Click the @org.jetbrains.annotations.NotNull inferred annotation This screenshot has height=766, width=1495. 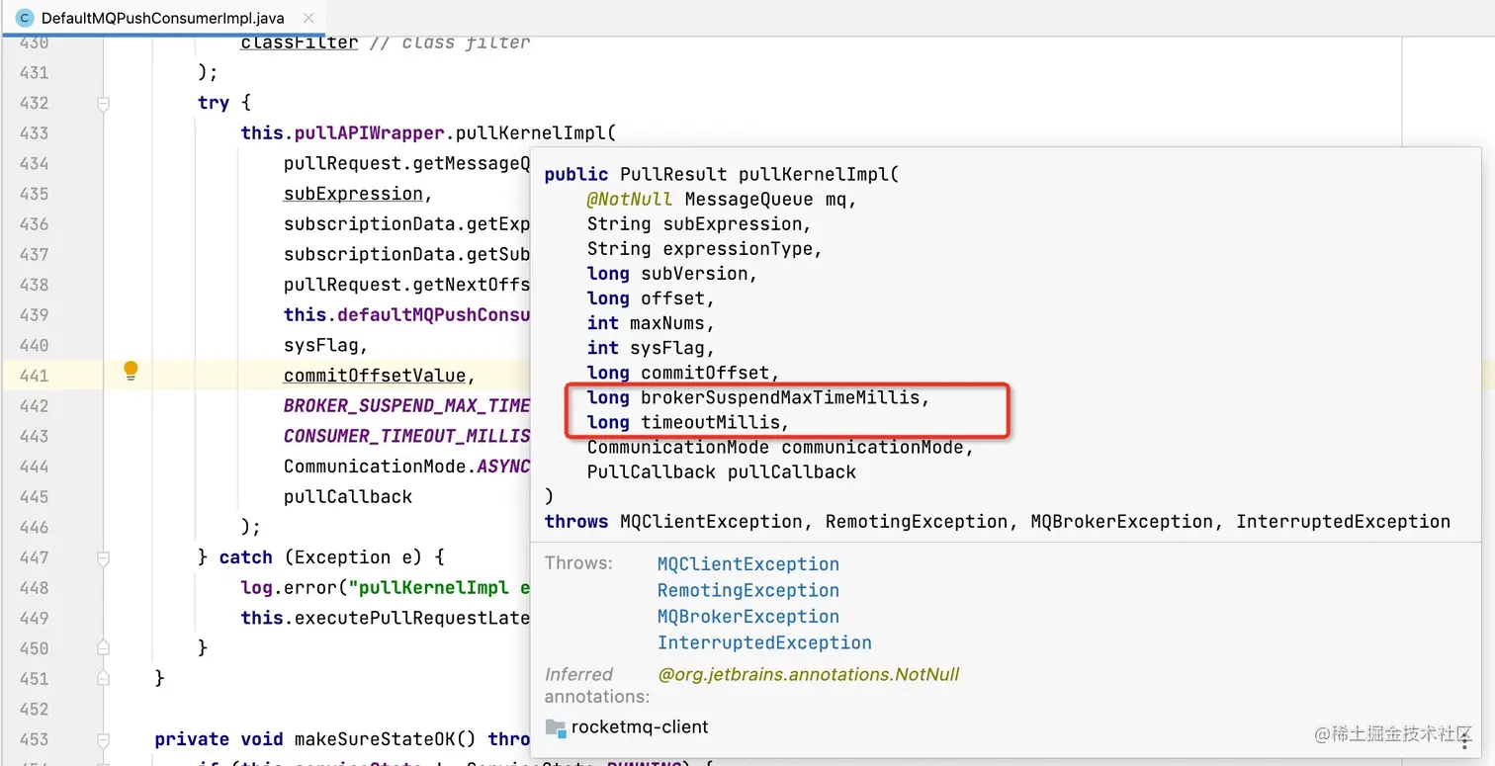tap(808, 674)
